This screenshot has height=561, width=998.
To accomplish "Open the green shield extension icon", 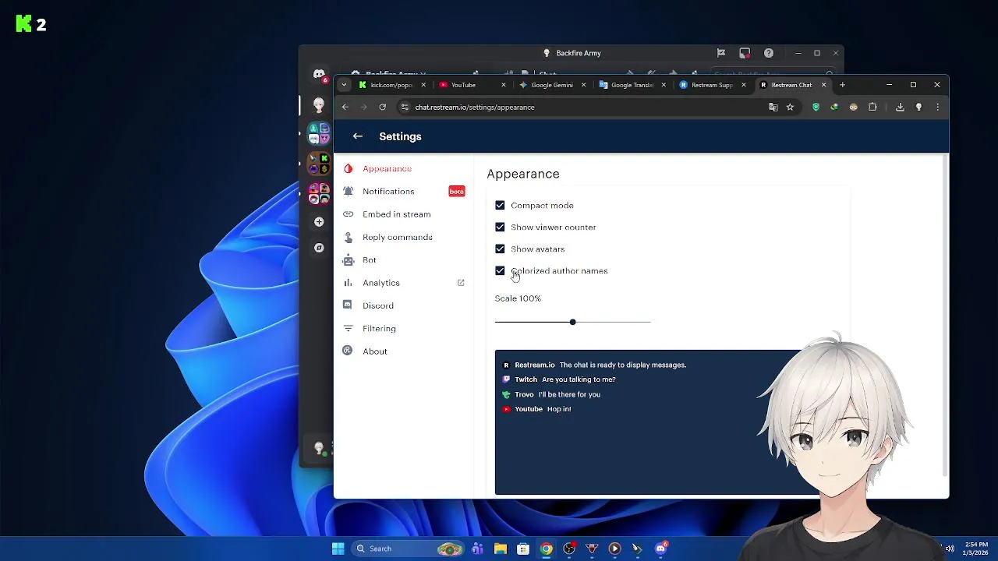I will pos(816,107).
